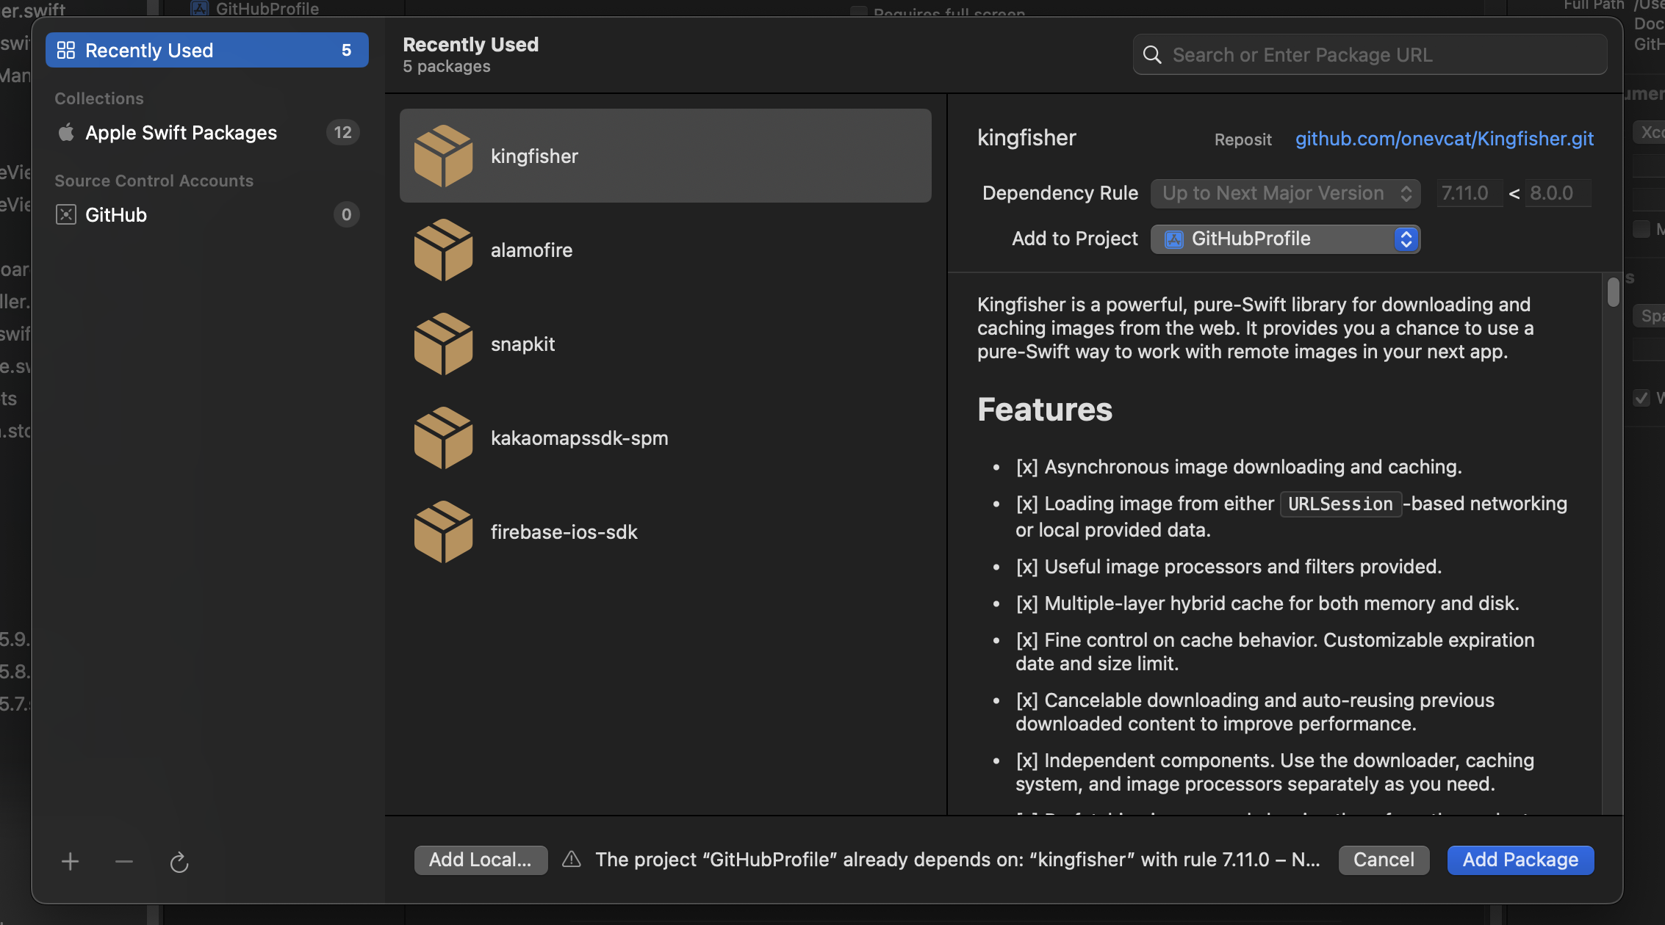Click the warning triangle icon
This screenshot has width=1665, height=925.
click(x=572, y=859)
